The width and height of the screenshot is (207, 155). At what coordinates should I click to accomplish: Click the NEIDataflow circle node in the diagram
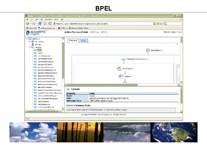tap(148, 50)
